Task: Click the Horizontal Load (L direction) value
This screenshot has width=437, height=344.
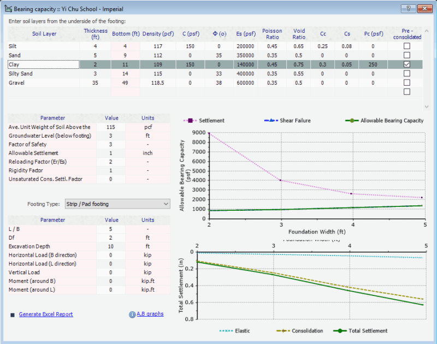Action: tap(111, 264)
